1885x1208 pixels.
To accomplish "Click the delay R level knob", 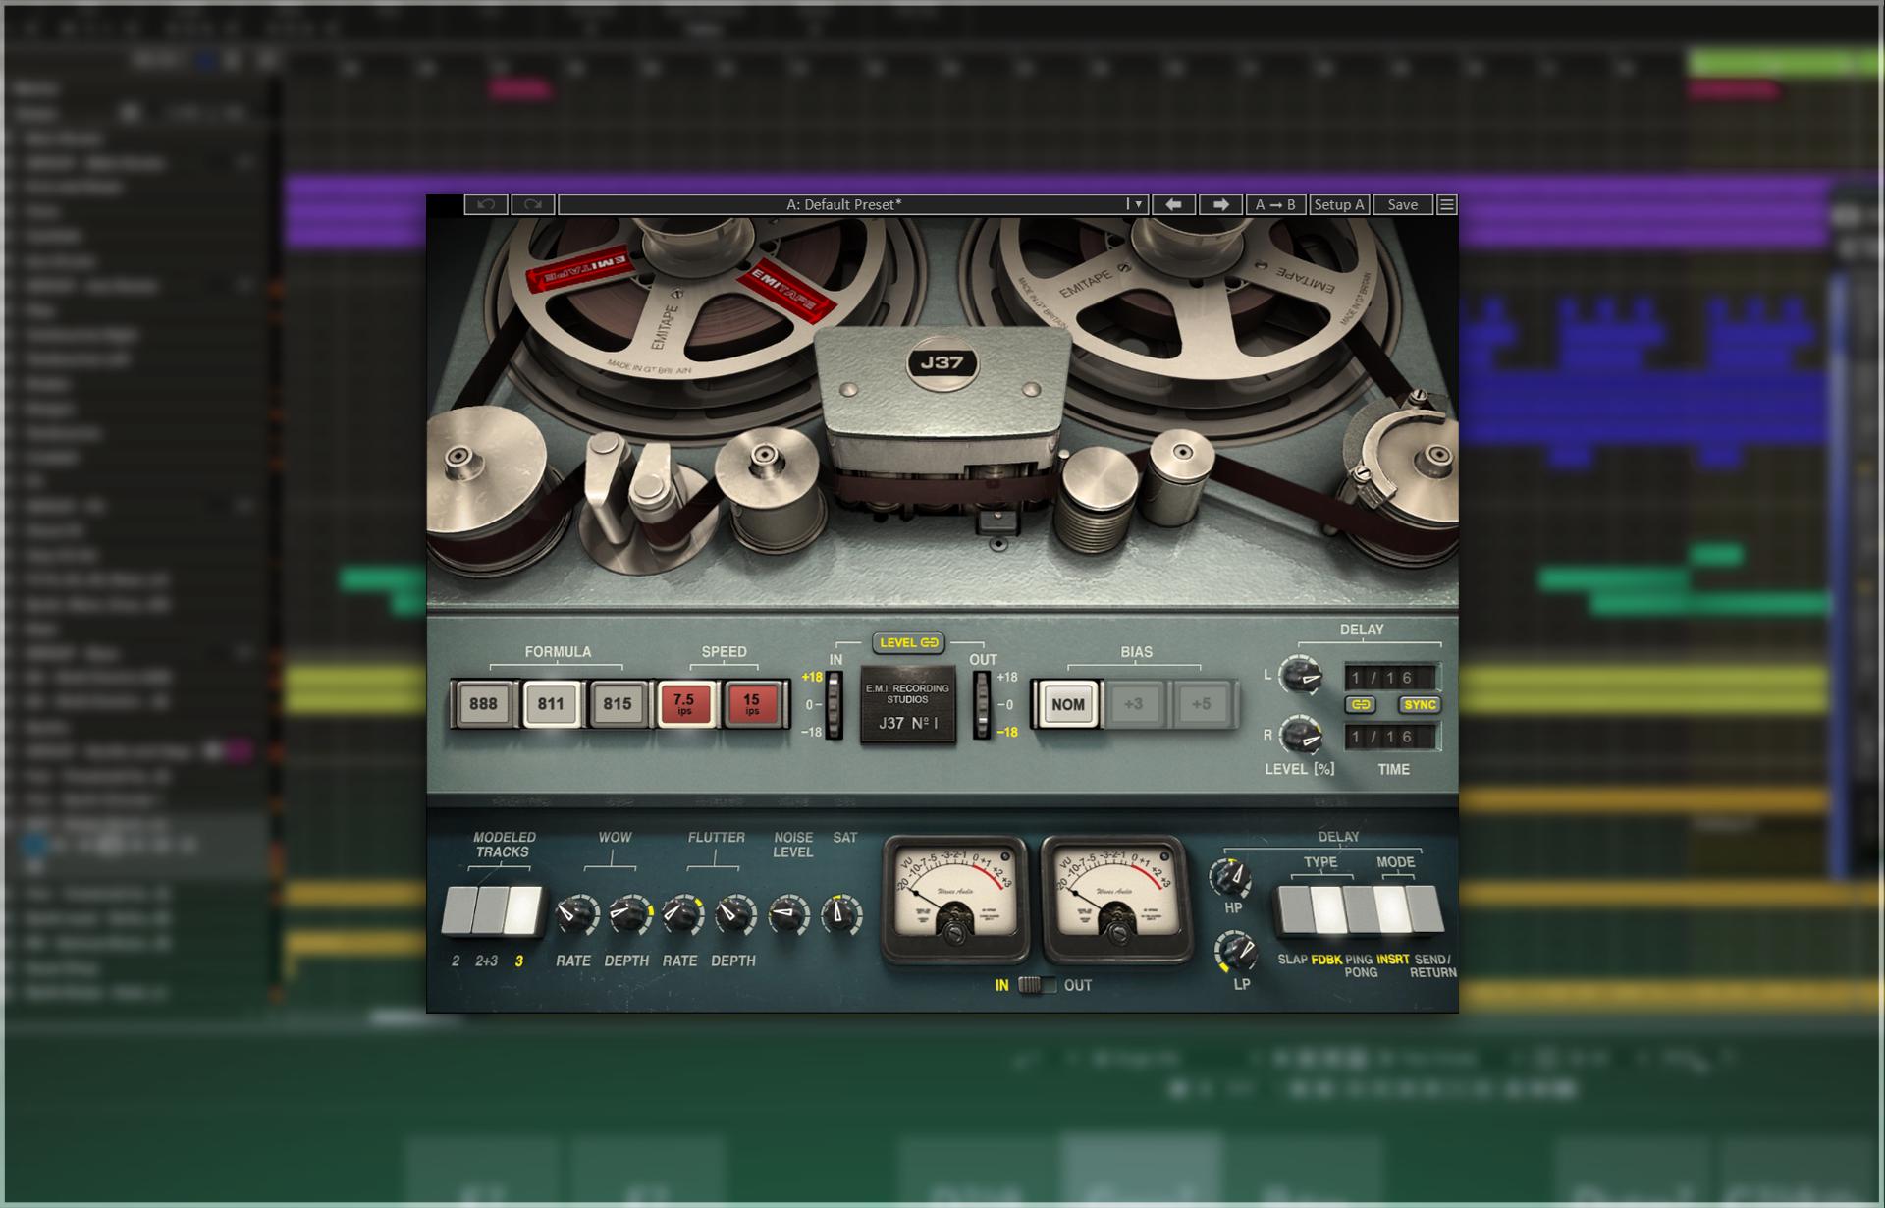I will pyautogui.click(x=1301, y=735).
